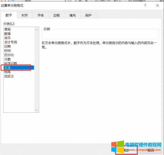The image size is (164, 155).
Task: Switch to the 对齐 tab
Action: click(25, 16)
